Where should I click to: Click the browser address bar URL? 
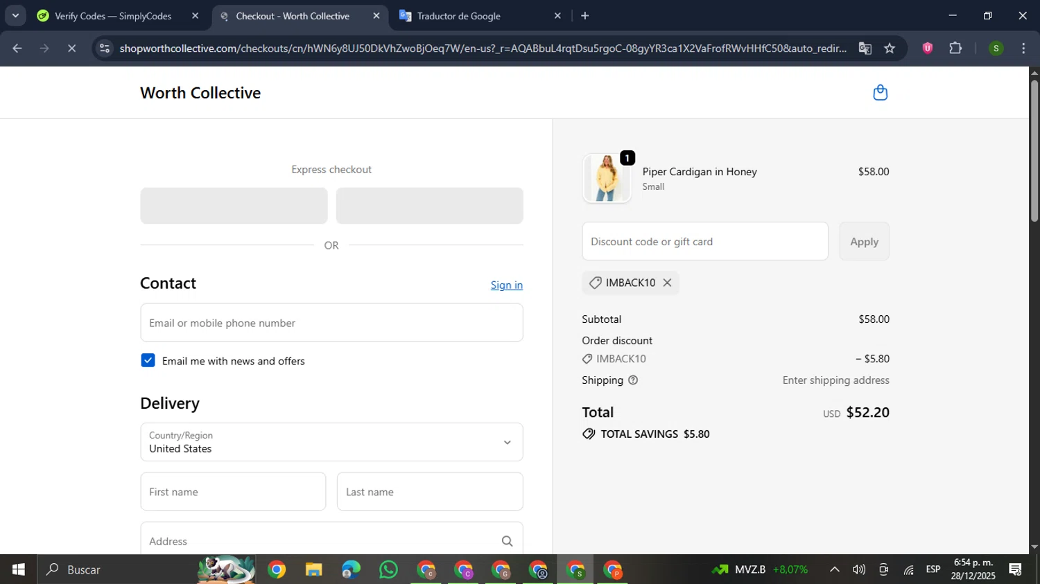483,48
